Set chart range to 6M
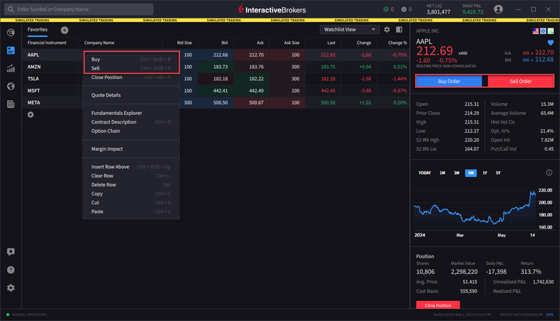The height and width of the screenshot is (321, 560). click(x=471, y=173)
